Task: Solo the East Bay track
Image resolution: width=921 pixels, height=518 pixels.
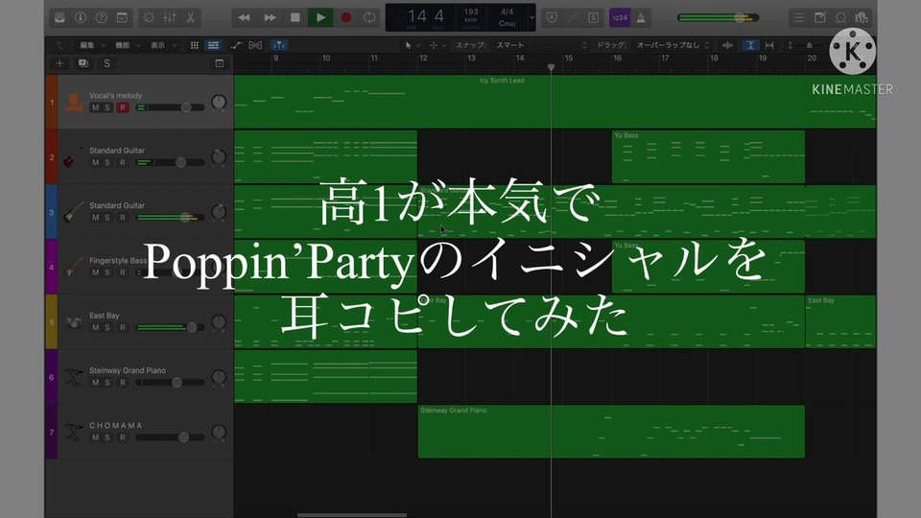Action: click(107, 328)
